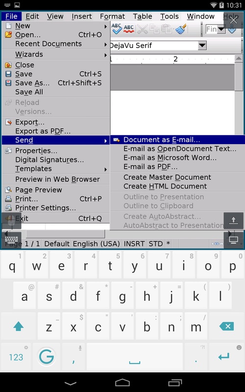Open the Format menu

click(x=112, y=17)
